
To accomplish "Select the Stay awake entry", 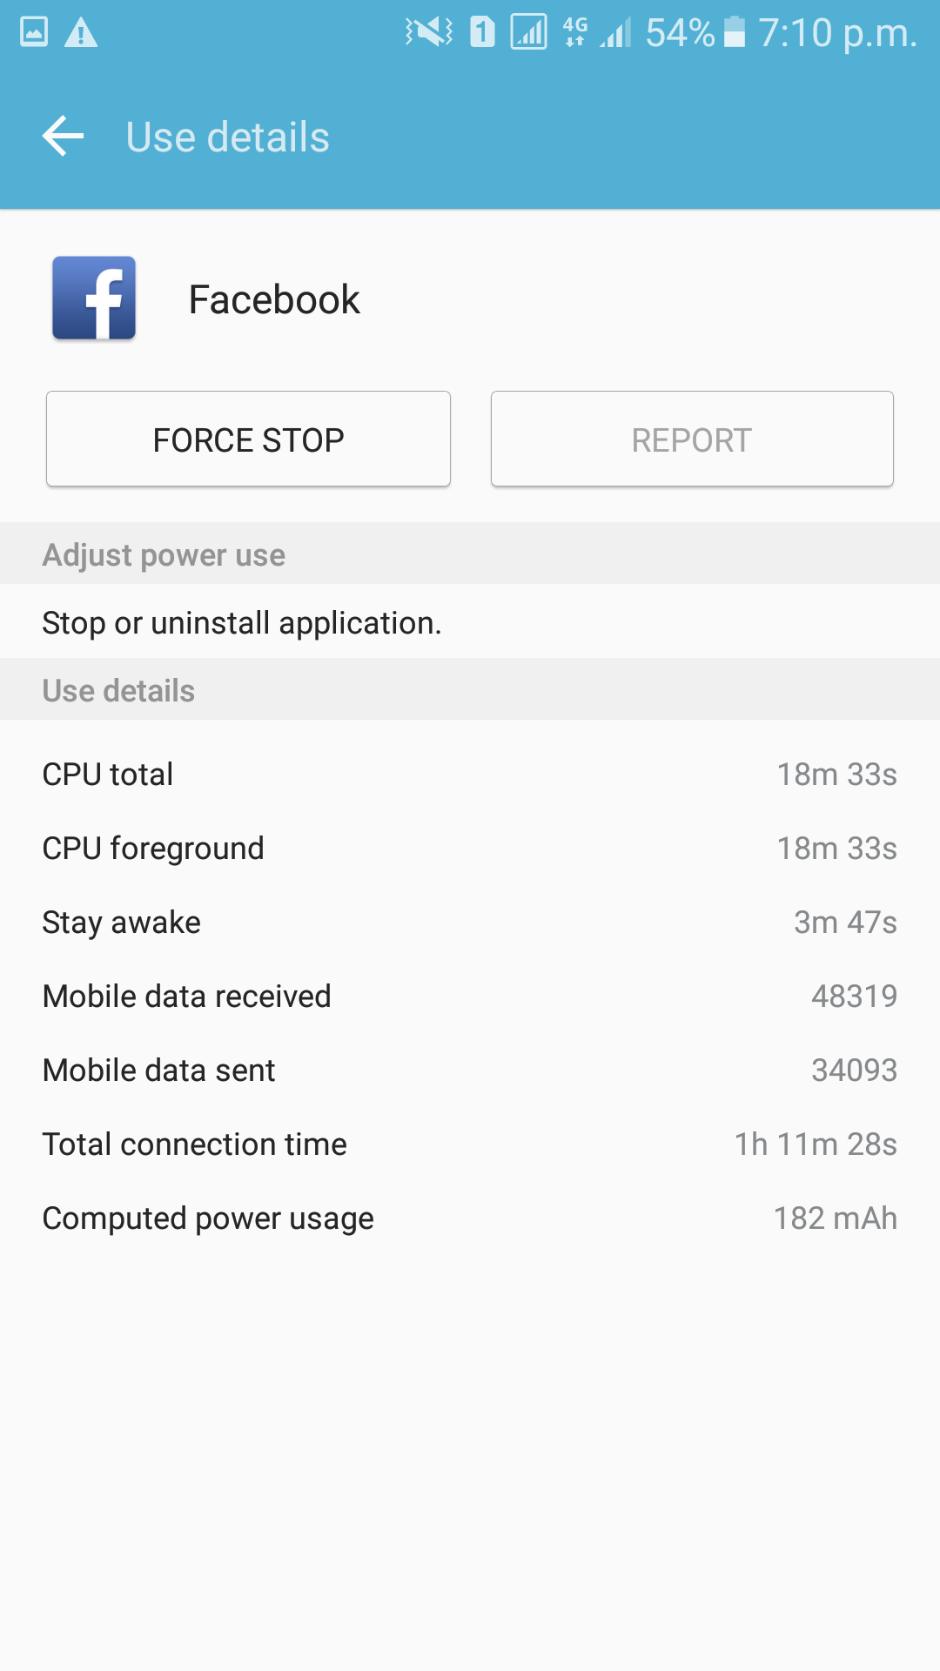I will tap(470, 923).
